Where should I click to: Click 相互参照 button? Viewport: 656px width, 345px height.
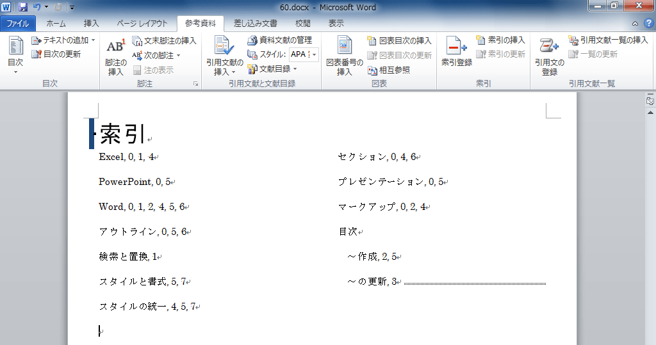click(389, 70)
